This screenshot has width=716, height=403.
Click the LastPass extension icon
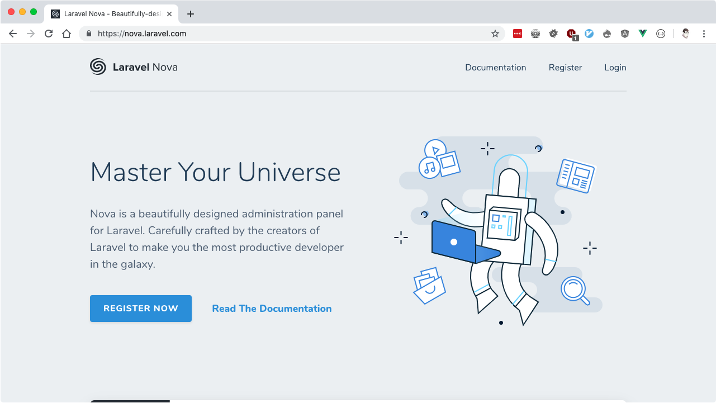point(518,34)
